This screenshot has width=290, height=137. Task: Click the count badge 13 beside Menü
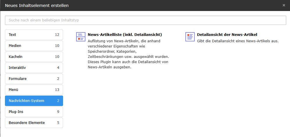[57, 90]
